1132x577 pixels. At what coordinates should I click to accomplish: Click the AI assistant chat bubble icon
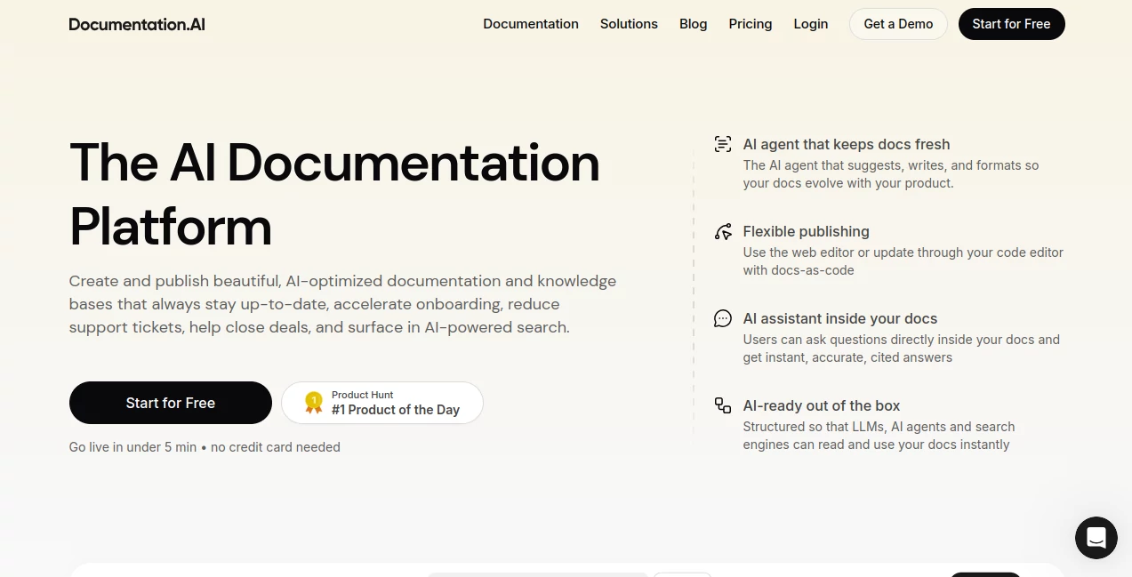click(723, 318)
